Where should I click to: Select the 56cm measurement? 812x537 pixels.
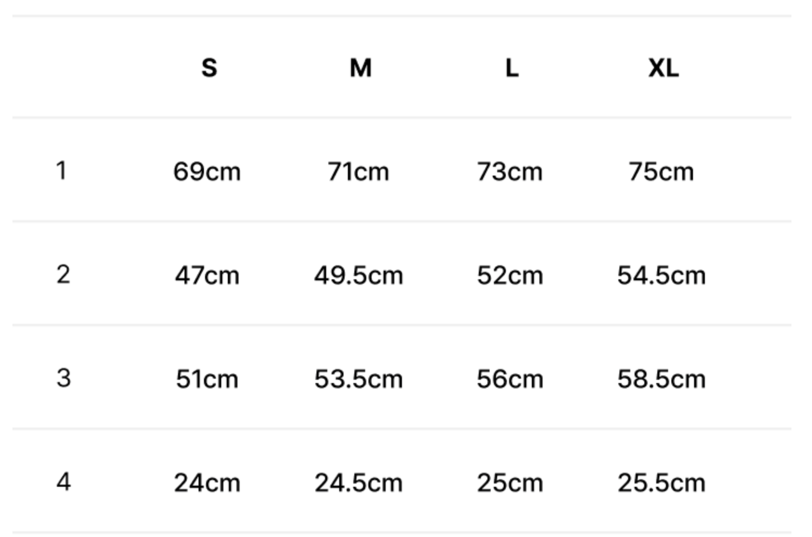pyautogui.click(x=510, y=379)
